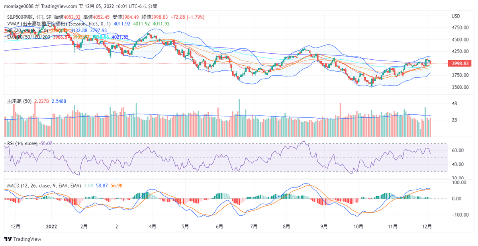Click the 2022 year label on time axis
The height and width of the screenshot is (246, 478).
click(x=52, y=226)
